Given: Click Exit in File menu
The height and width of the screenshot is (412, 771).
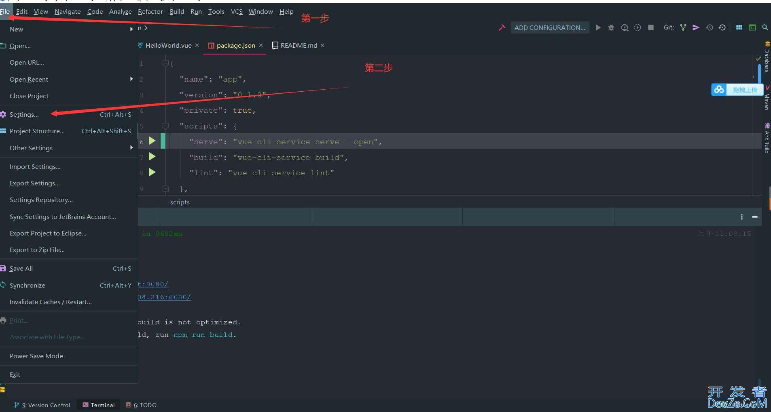Looking at the screenshot, I should point(69,374).
